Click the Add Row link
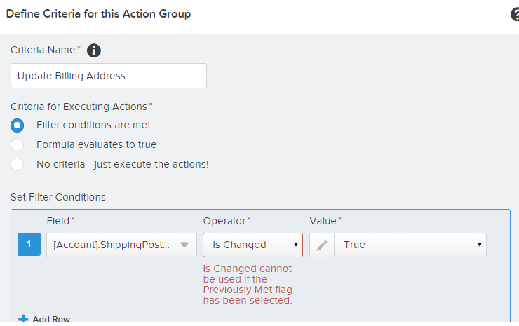 (51, 319)
